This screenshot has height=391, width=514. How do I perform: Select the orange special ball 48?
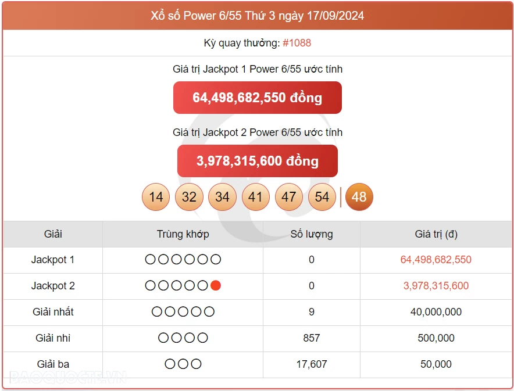pos(359,197)
